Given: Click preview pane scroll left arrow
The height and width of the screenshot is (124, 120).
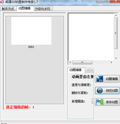Looking at the screenshot, I should (x=70, y=62).
